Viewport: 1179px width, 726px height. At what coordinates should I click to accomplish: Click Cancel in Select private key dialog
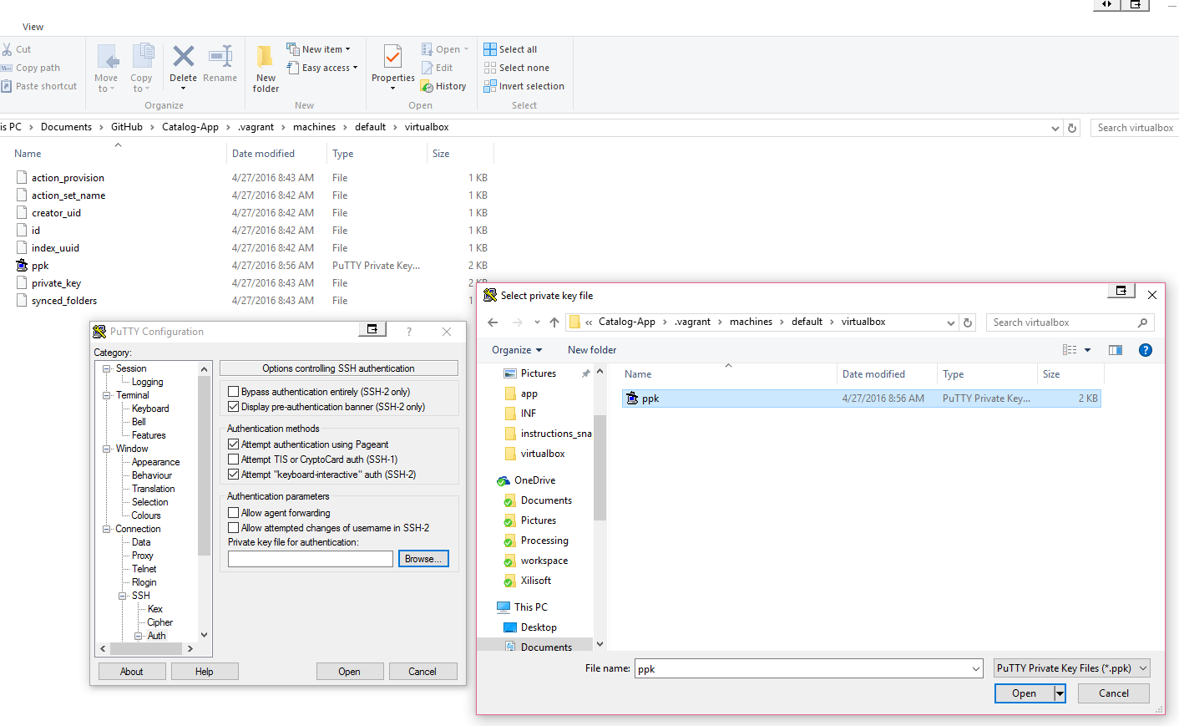[1114, 693]
